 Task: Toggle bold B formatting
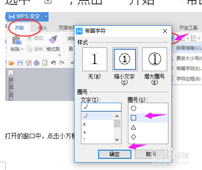click(x=71, y=49)
